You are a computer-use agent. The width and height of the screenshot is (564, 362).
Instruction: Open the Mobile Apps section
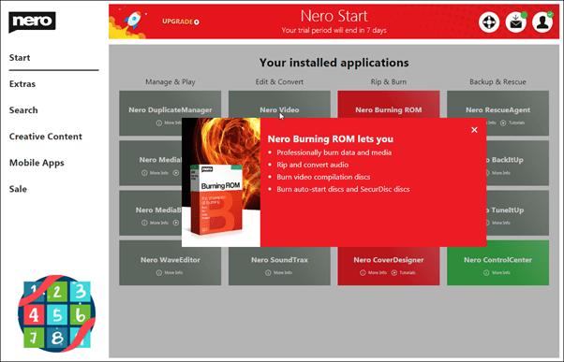[x=37, y=163]
